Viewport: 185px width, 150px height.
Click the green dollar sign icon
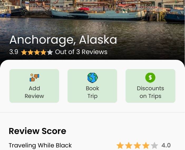pos(150,78)
